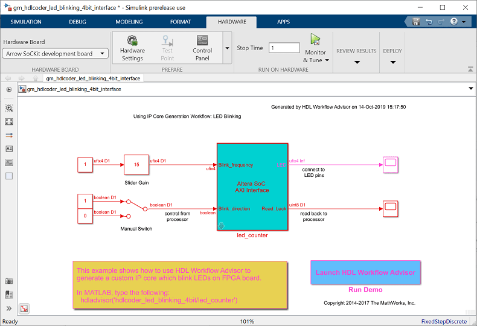
Task: Click FixedStepDiscrete solver link
Action: (x=444, y=321)
